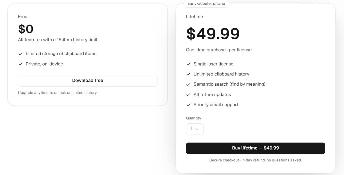This screenshot has width=344, height=175.
Task: Click the checkmark beside Priority email support
Action: pyautogui.click(x=188, y=105)
